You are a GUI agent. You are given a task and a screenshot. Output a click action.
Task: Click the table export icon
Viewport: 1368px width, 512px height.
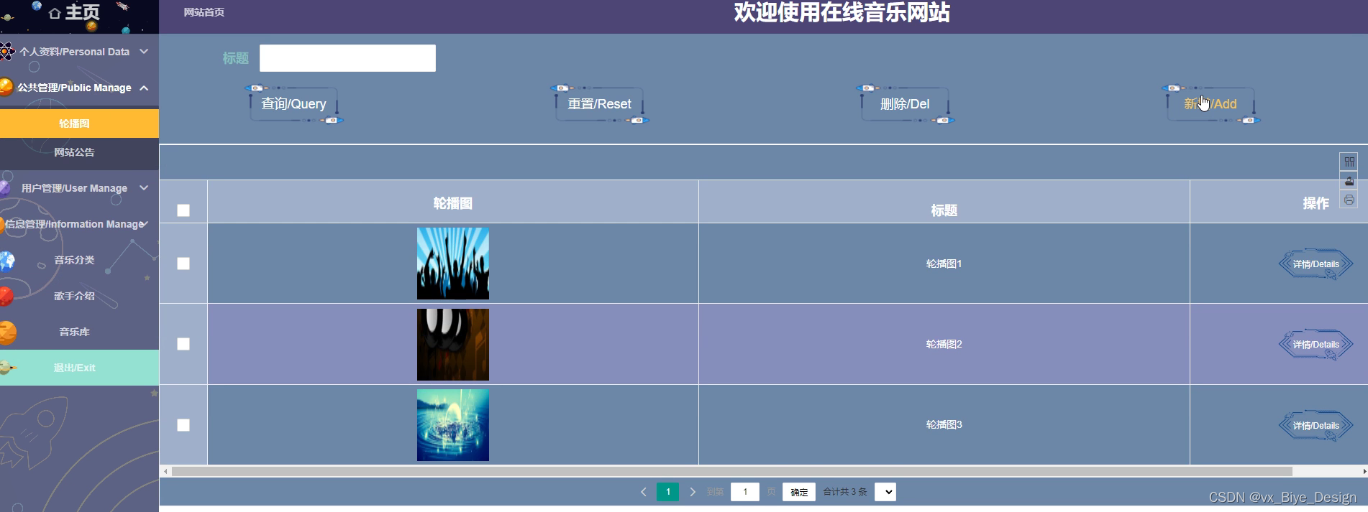[x=1349, y=181]
